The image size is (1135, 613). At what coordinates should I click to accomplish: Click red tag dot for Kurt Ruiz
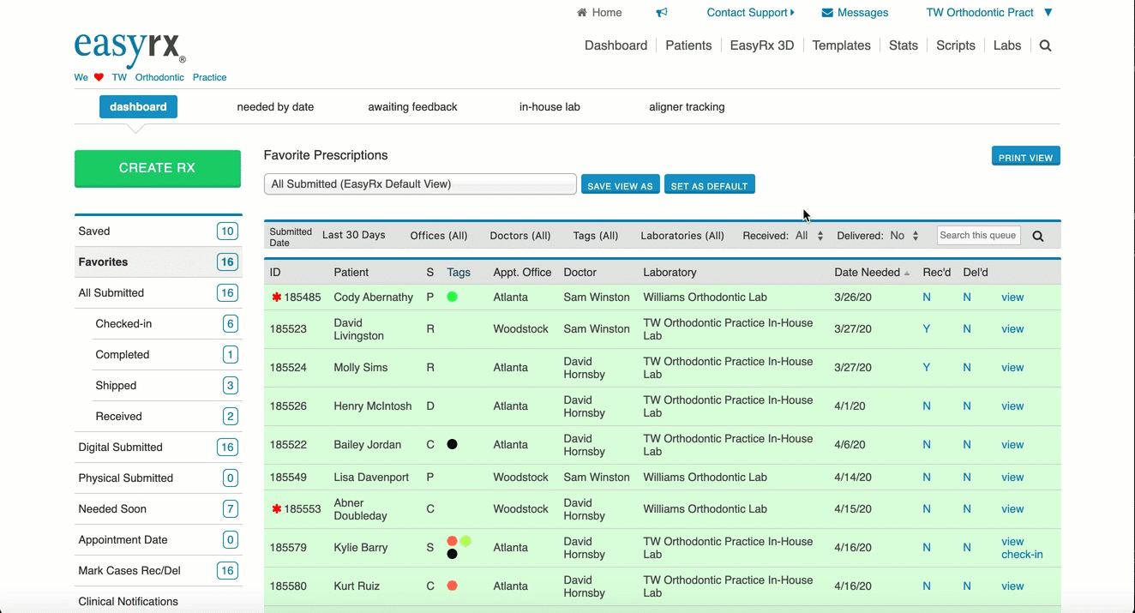pyautogui.click(x=453, y=586)
